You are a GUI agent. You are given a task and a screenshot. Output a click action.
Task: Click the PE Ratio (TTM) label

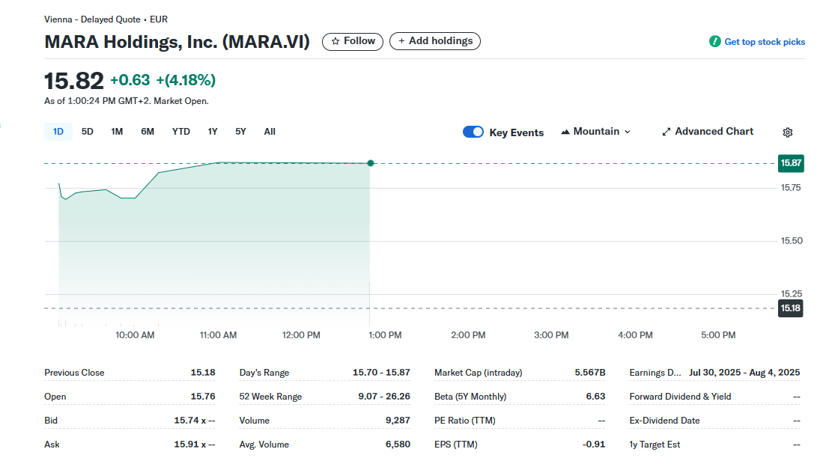coord(464,421)
